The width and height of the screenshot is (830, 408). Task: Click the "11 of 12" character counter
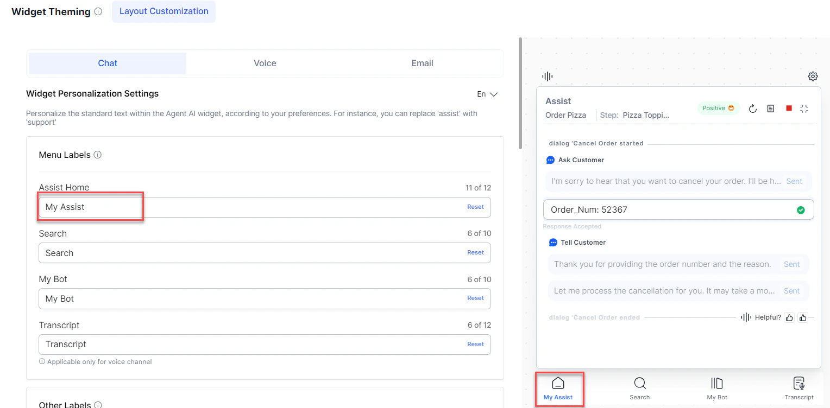point(478,188)
